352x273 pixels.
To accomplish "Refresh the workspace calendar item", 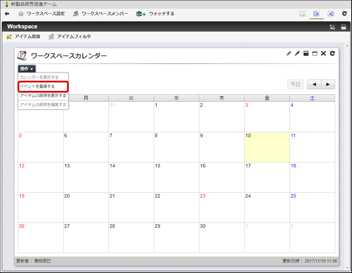I will [332, 53].
